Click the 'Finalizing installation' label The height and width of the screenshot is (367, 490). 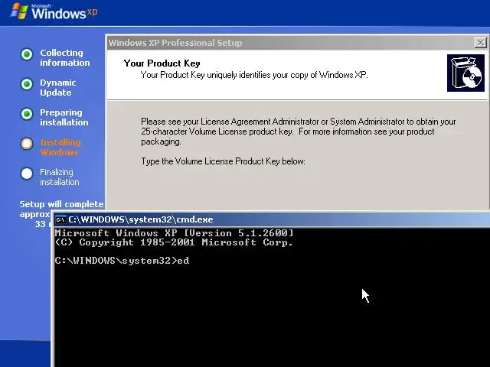(x=60, y=177)
